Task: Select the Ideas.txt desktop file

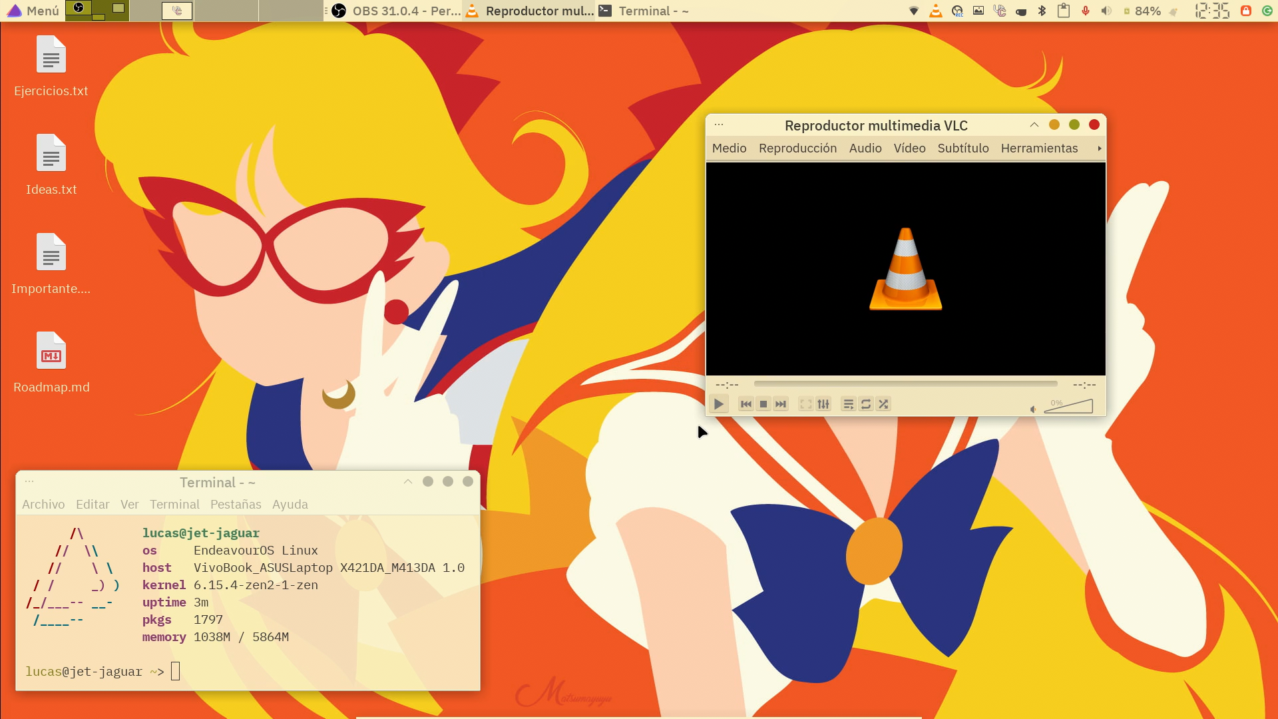Action: (x=51, y=165)
